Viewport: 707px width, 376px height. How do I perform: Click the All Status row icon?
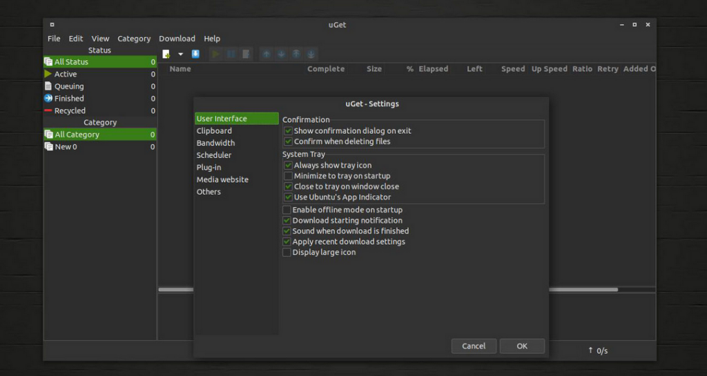click(49, 61)
